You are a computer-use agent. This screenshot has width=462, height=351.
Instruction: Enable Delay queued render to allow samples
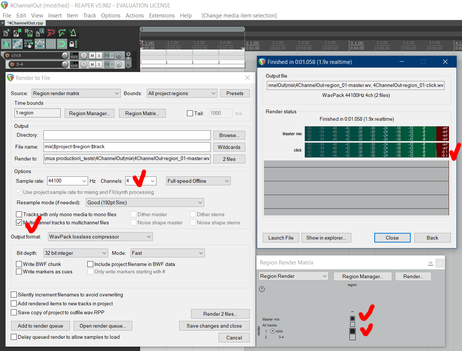click(14, 337)
